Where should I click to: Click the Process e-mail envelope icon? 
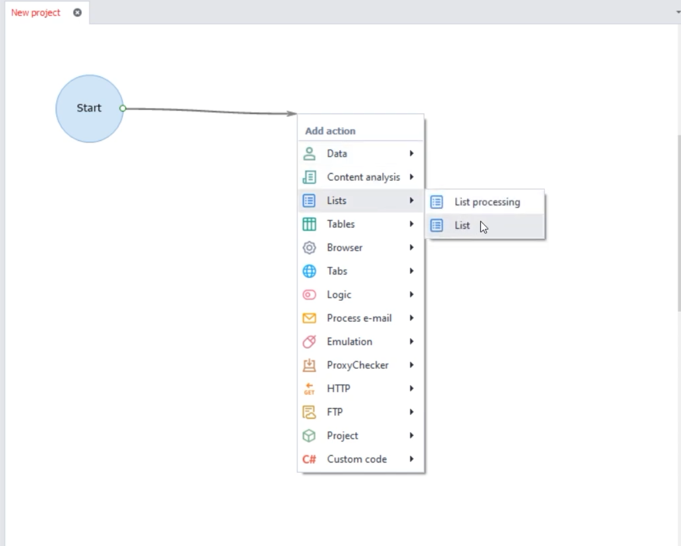[x=309, y=318]
